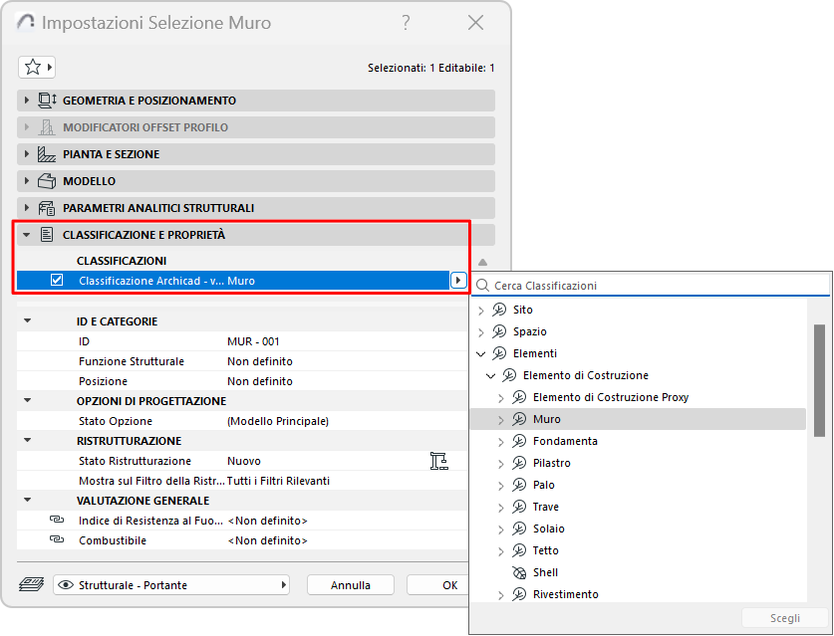Viewport: 834px width, 636px height.
Task: Click the search magnifier icon
Action: click(482, 286)
